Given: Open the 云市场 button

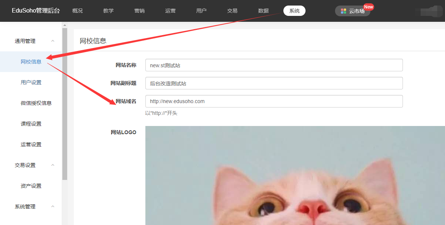Looking at the screenshot, I should tap(352, 11).
